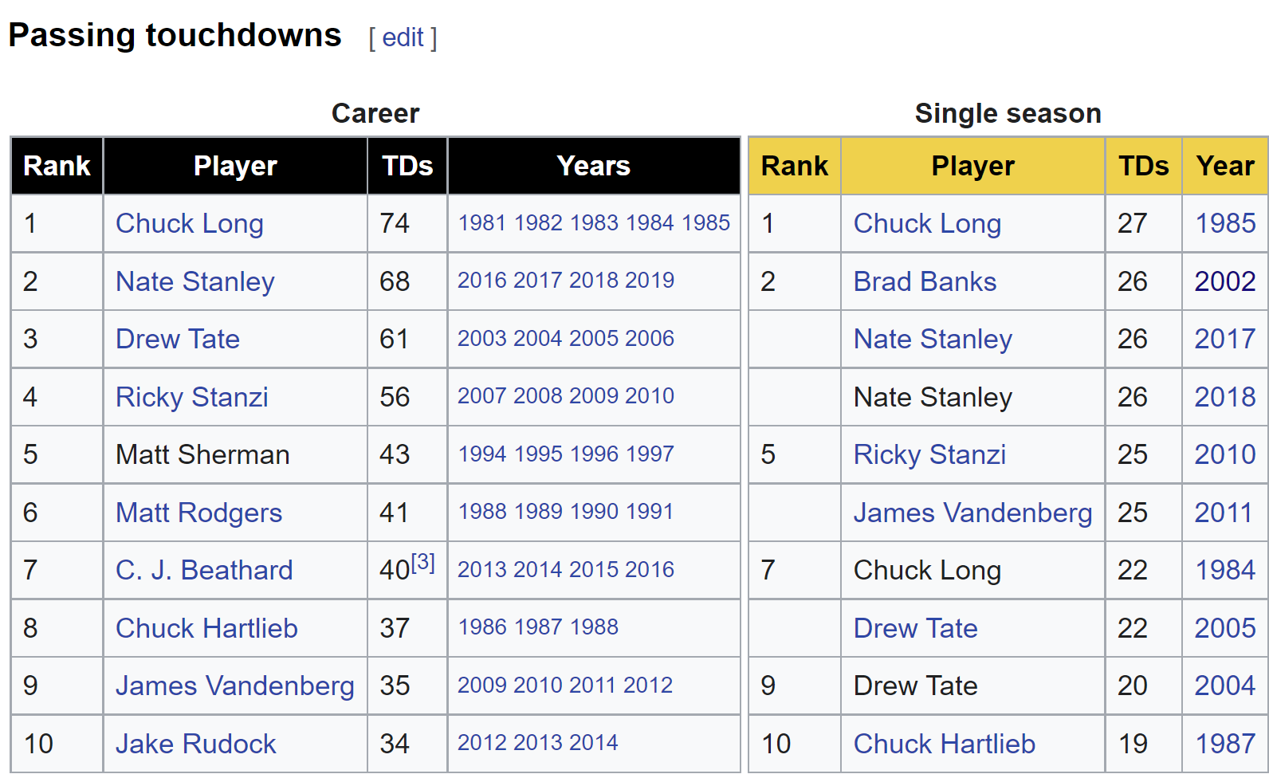Image resolution: width=1269 pixels, height=774 pixels.
Task: Click the 1985 link in Single season table
Action: [x=1225, y=223]
